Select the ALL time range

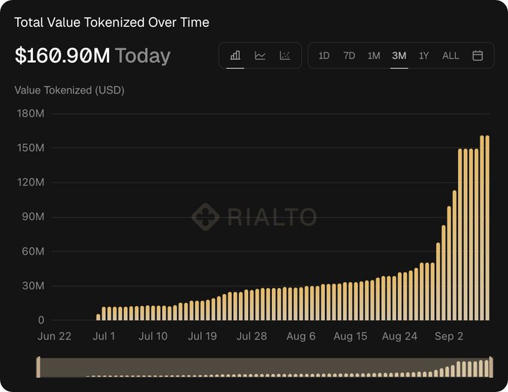(x=450, y=56)
